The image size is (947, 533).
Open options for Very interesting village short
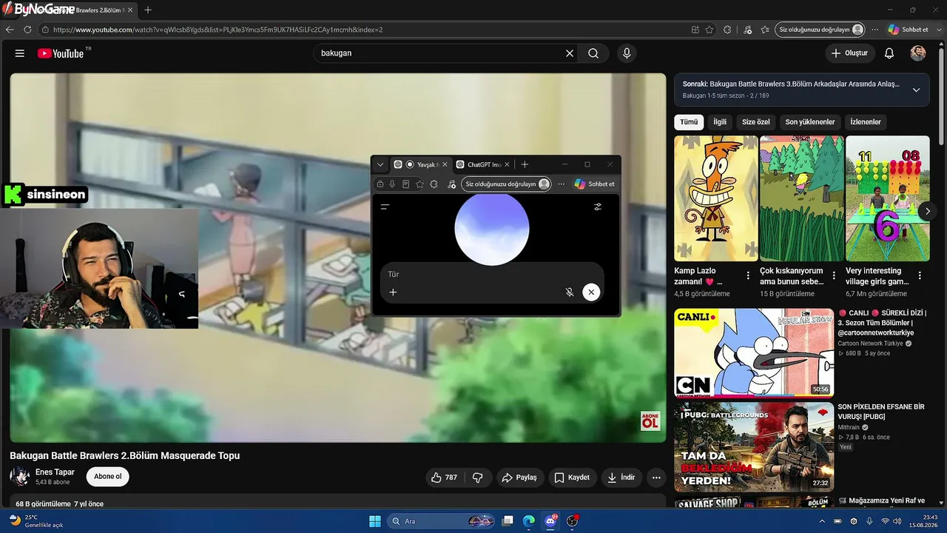(920, 275)
